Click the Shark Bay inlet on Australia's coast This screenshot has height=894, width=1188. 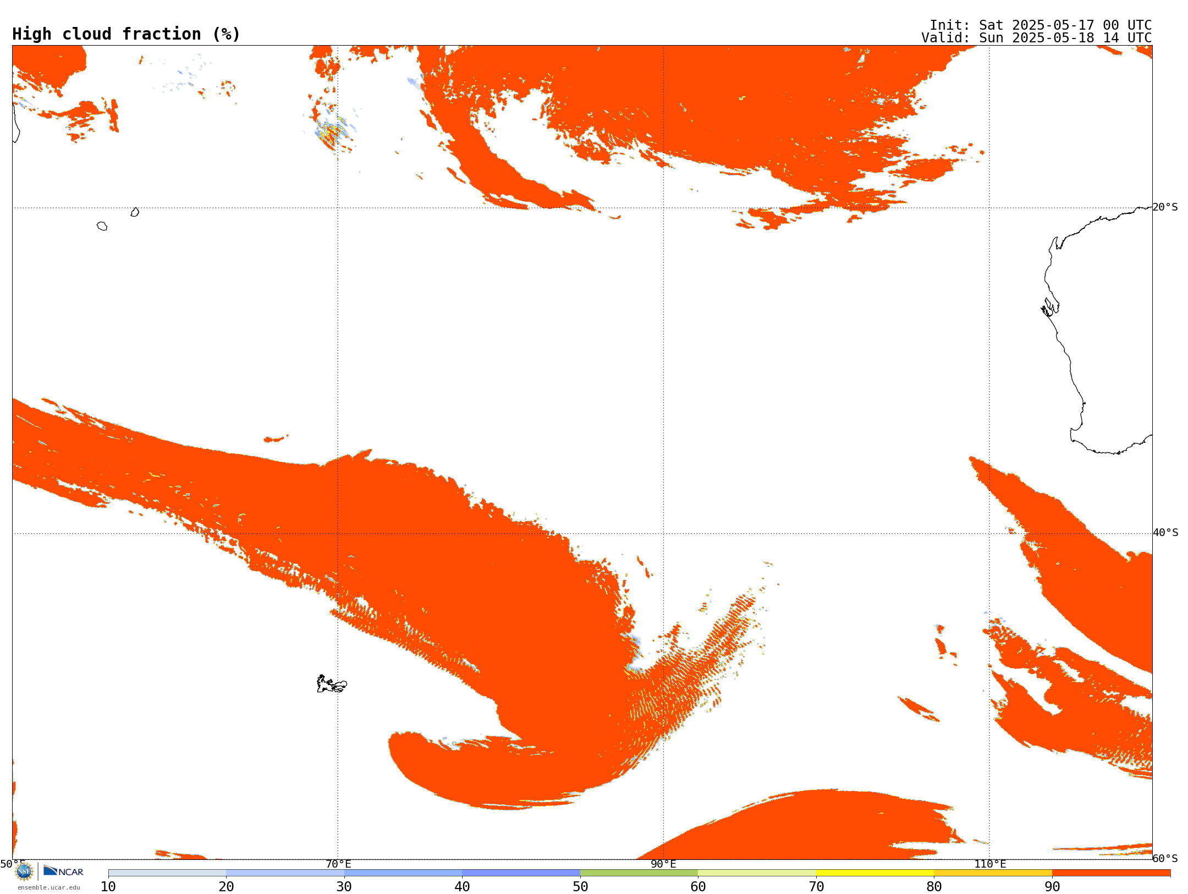click(x=1050, y=307)
